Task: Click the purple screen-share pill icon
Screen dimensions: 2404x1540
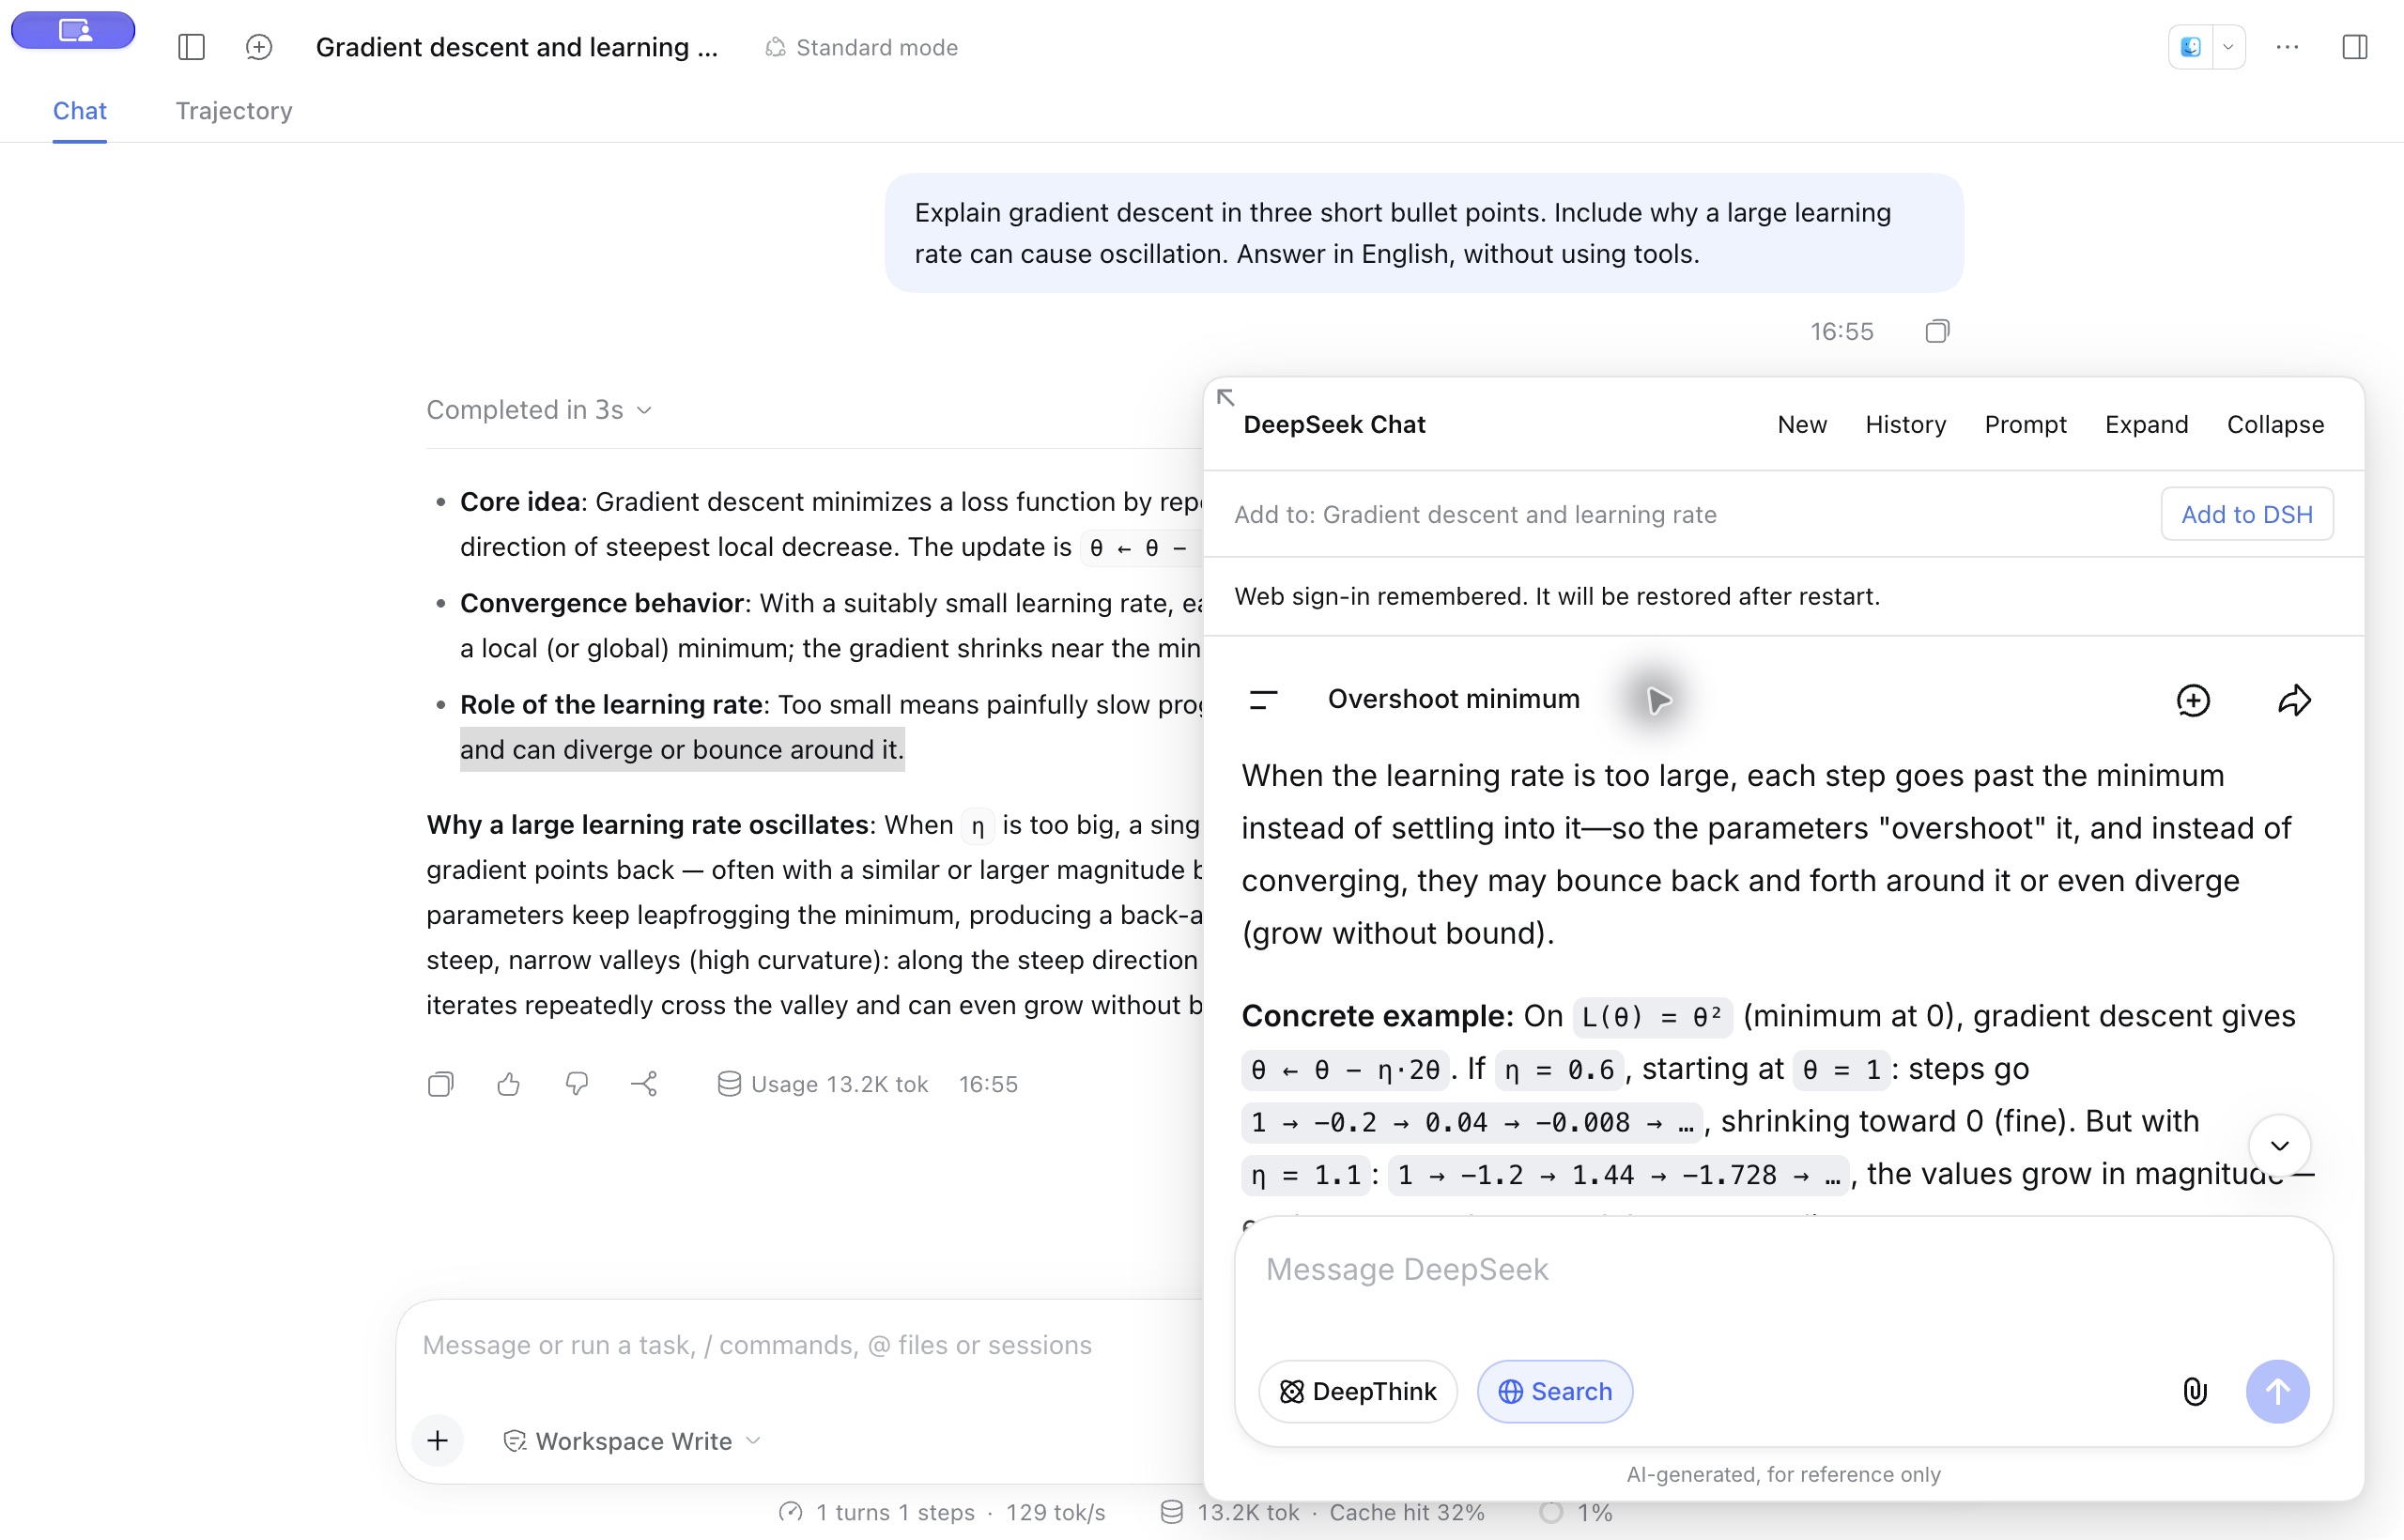Action: pyautogui.click(x=73, y=30)
